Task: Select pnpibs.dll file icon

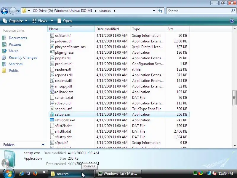Action: (52, 58)
